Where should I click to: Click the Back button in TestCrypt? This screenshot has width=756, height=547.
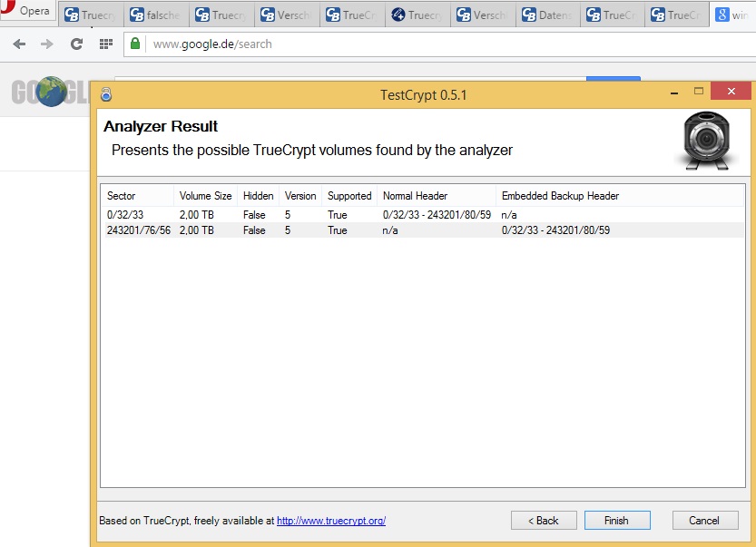pyautogui.click(x=544, y=521)
